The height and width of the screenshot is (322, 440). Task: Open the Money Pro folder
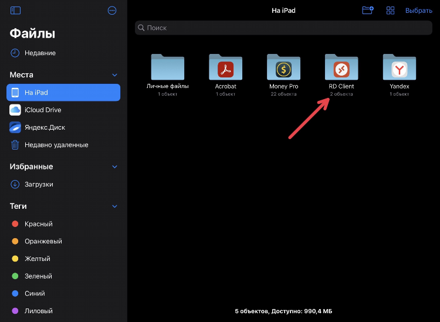[x=283, y=67]
